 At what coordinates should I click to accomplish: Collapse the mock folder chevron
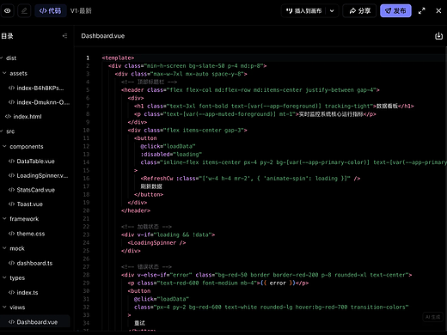pyautogui.click(x=4, y=248)
